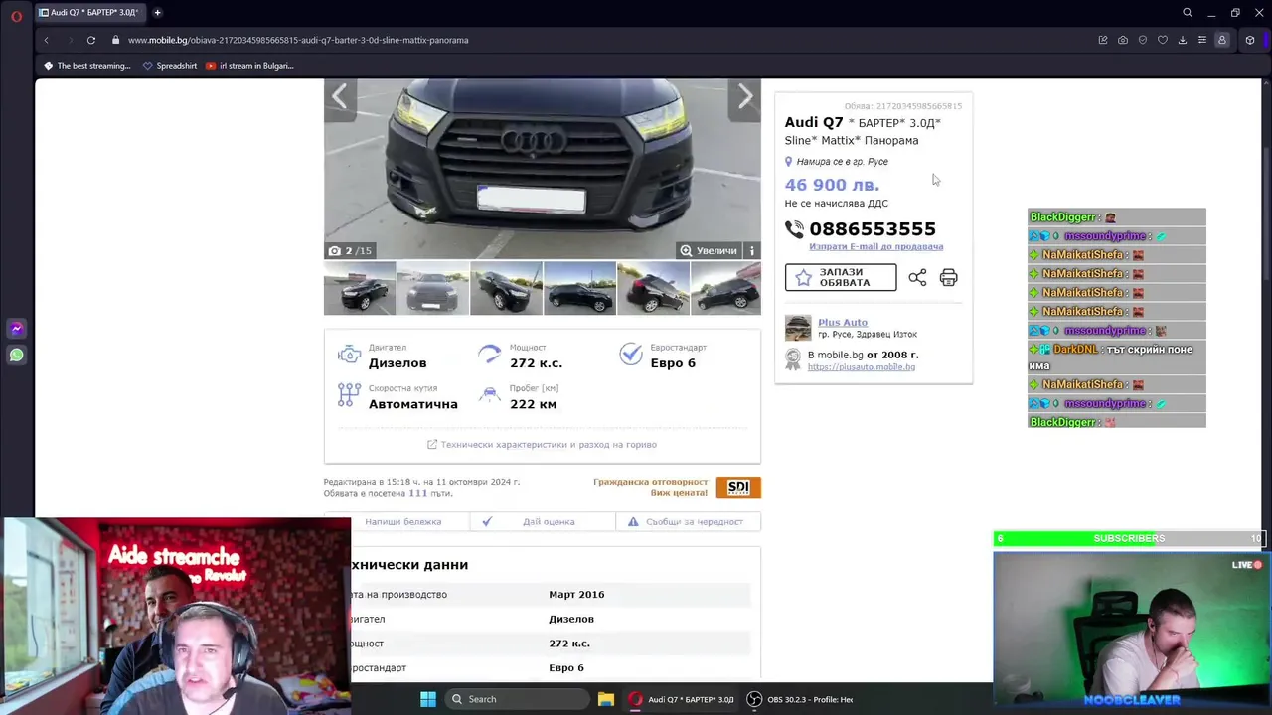
Task: Go back to the previous page
Action: tap(46, 40)
